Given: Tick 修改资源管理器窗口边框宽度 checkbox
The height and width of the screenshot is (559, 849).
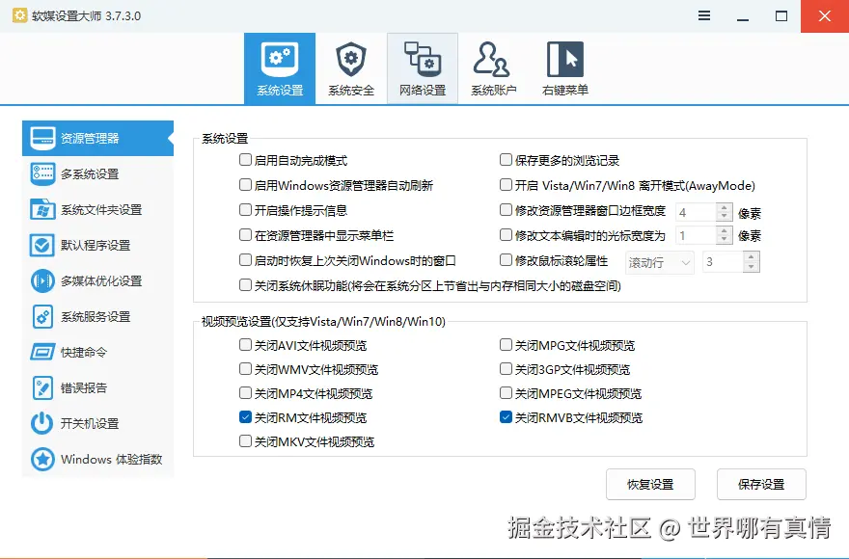Looking at the screenshot, I should (x=506, y=210).
